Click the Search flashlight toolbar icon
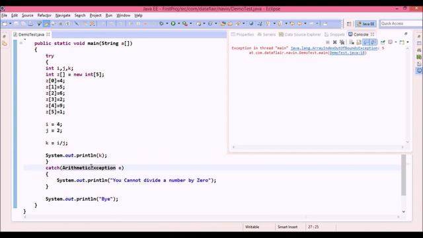 pos(238,24)
